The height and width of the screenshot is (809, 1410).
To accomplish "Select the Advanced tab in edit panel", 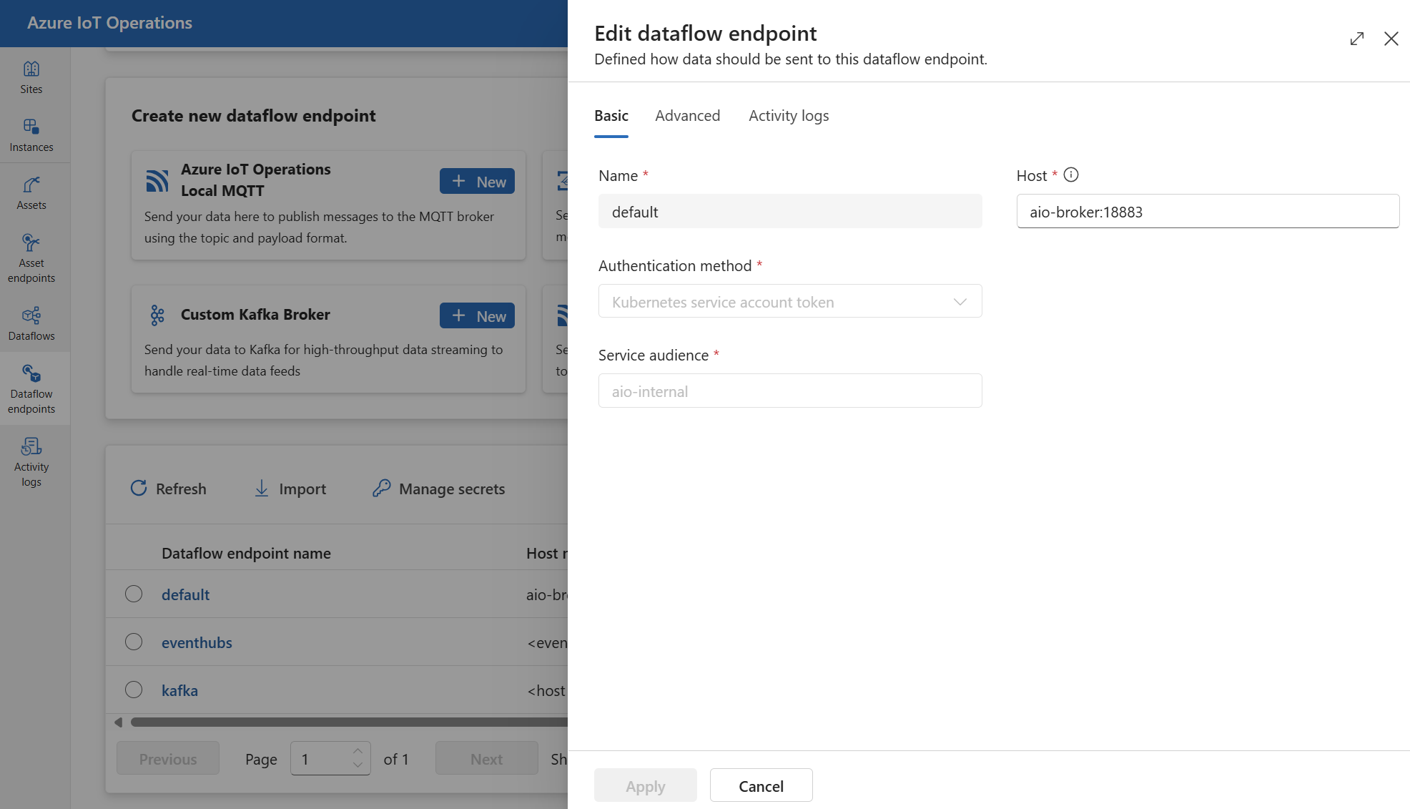I will tap(688, 115).
